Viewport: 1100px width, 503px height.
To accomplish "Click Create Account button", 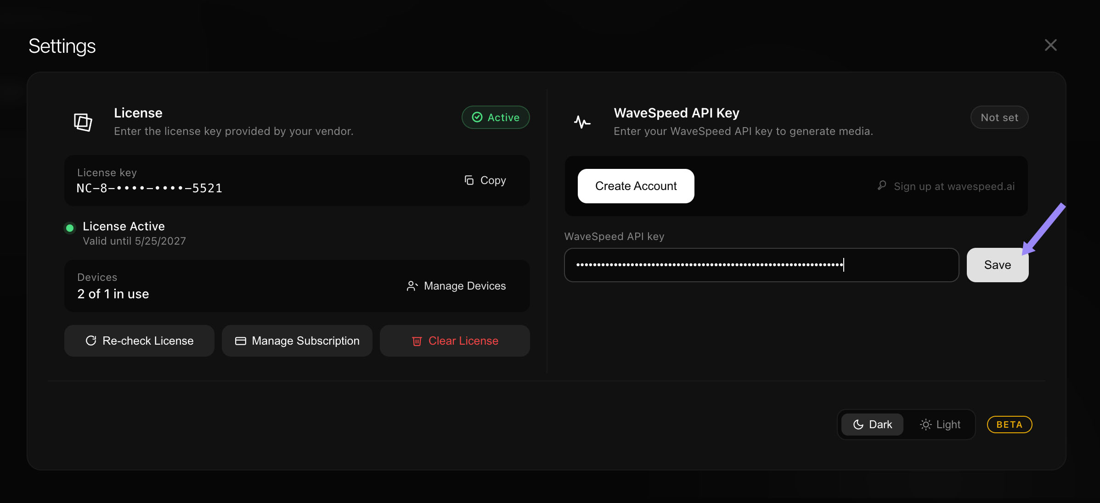I will (x=636, y=186).
